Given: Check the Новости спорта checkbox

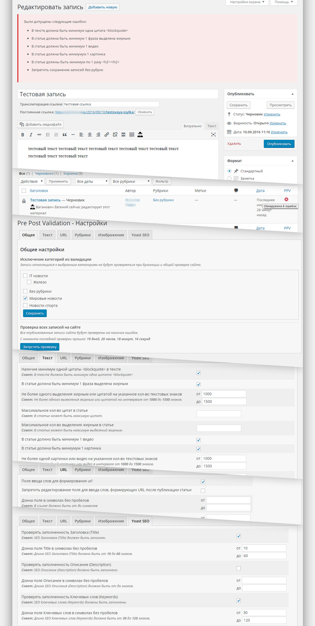Looking at the screenshot, I should [x=25, y=305].
